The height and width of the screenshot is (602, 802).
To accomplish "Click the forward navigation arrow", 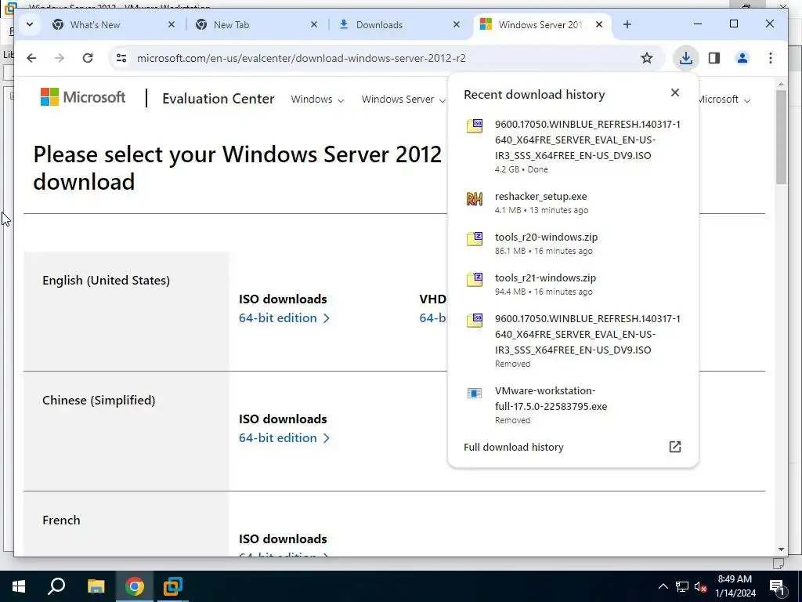I will tap(60, 58).
